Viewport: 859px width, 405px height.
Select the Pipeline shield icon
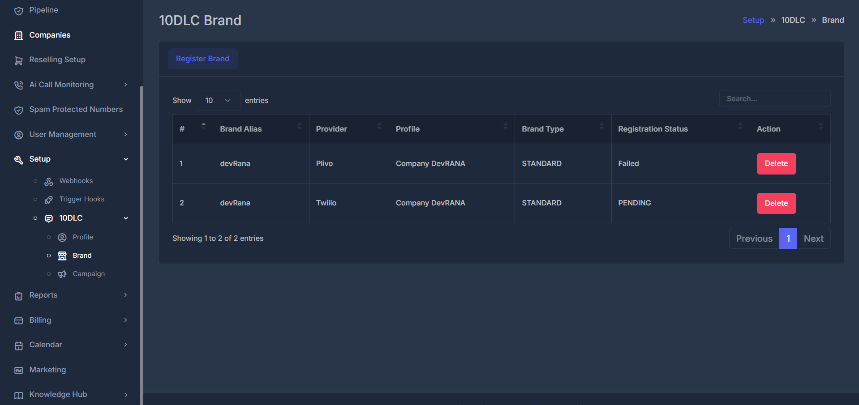(x=18, y=10)
